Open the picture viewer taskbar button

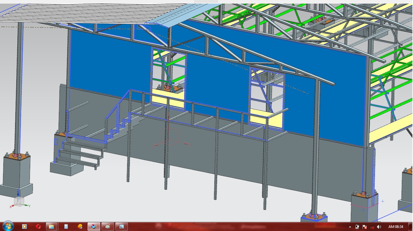122,226
